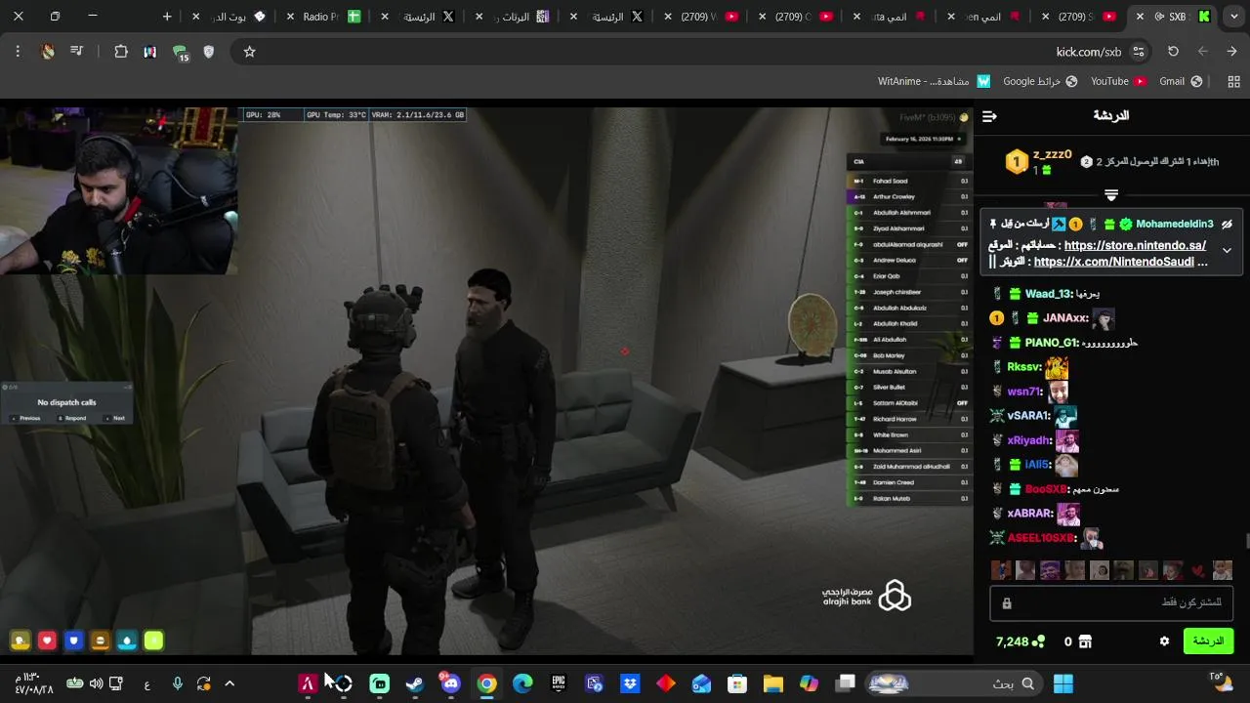Screen dimensions: 1250x703
Task: Click the yellow emoji reaction under the video
Action: pos(21,641)
